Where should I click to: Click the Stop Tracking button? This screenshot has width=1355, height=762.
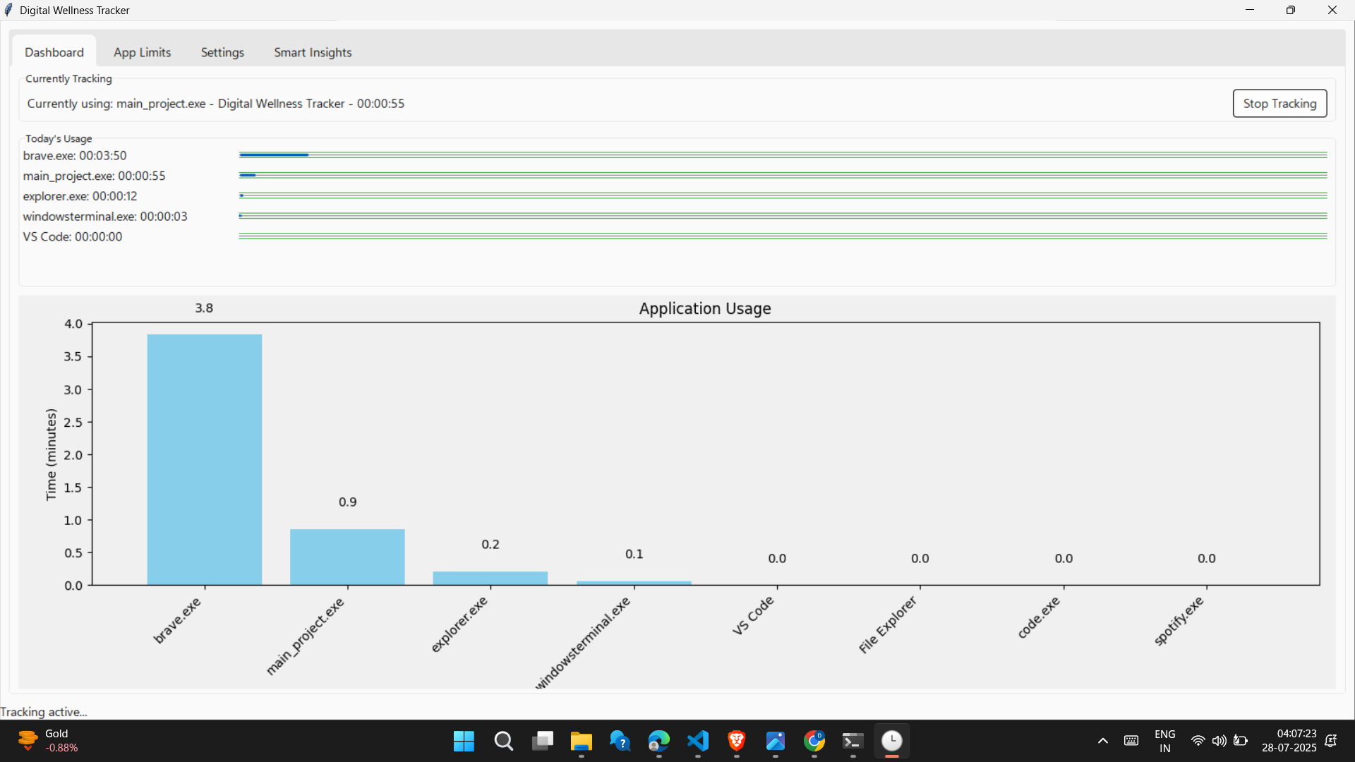[1279, 104]
